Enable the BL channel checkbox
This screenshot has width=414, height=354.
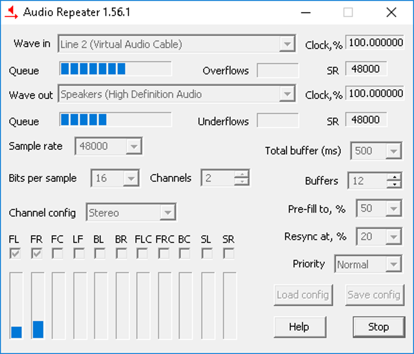coord(99,254)
